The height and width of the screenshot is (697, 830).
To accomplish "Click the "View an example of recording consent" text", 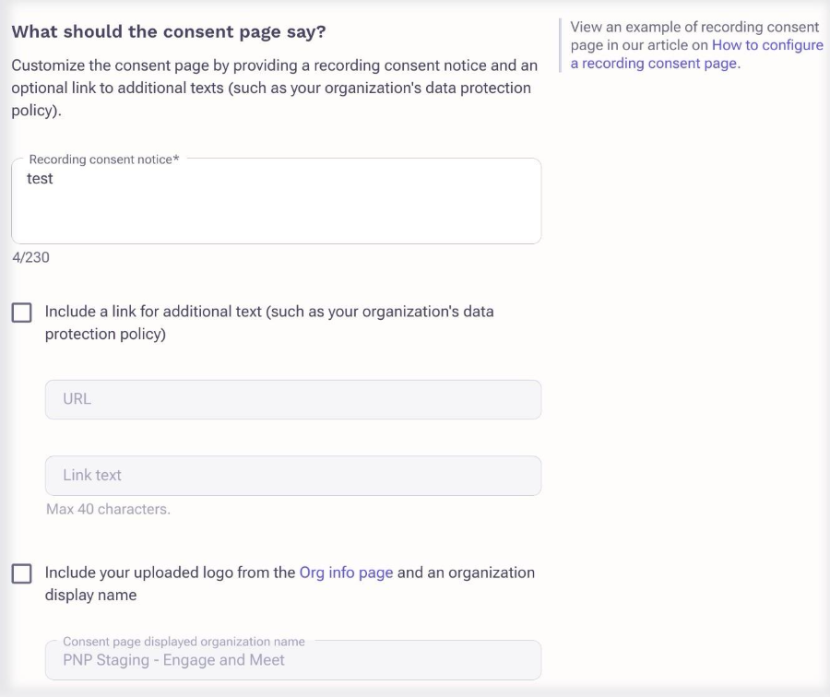I will click(x=694, y=27).
